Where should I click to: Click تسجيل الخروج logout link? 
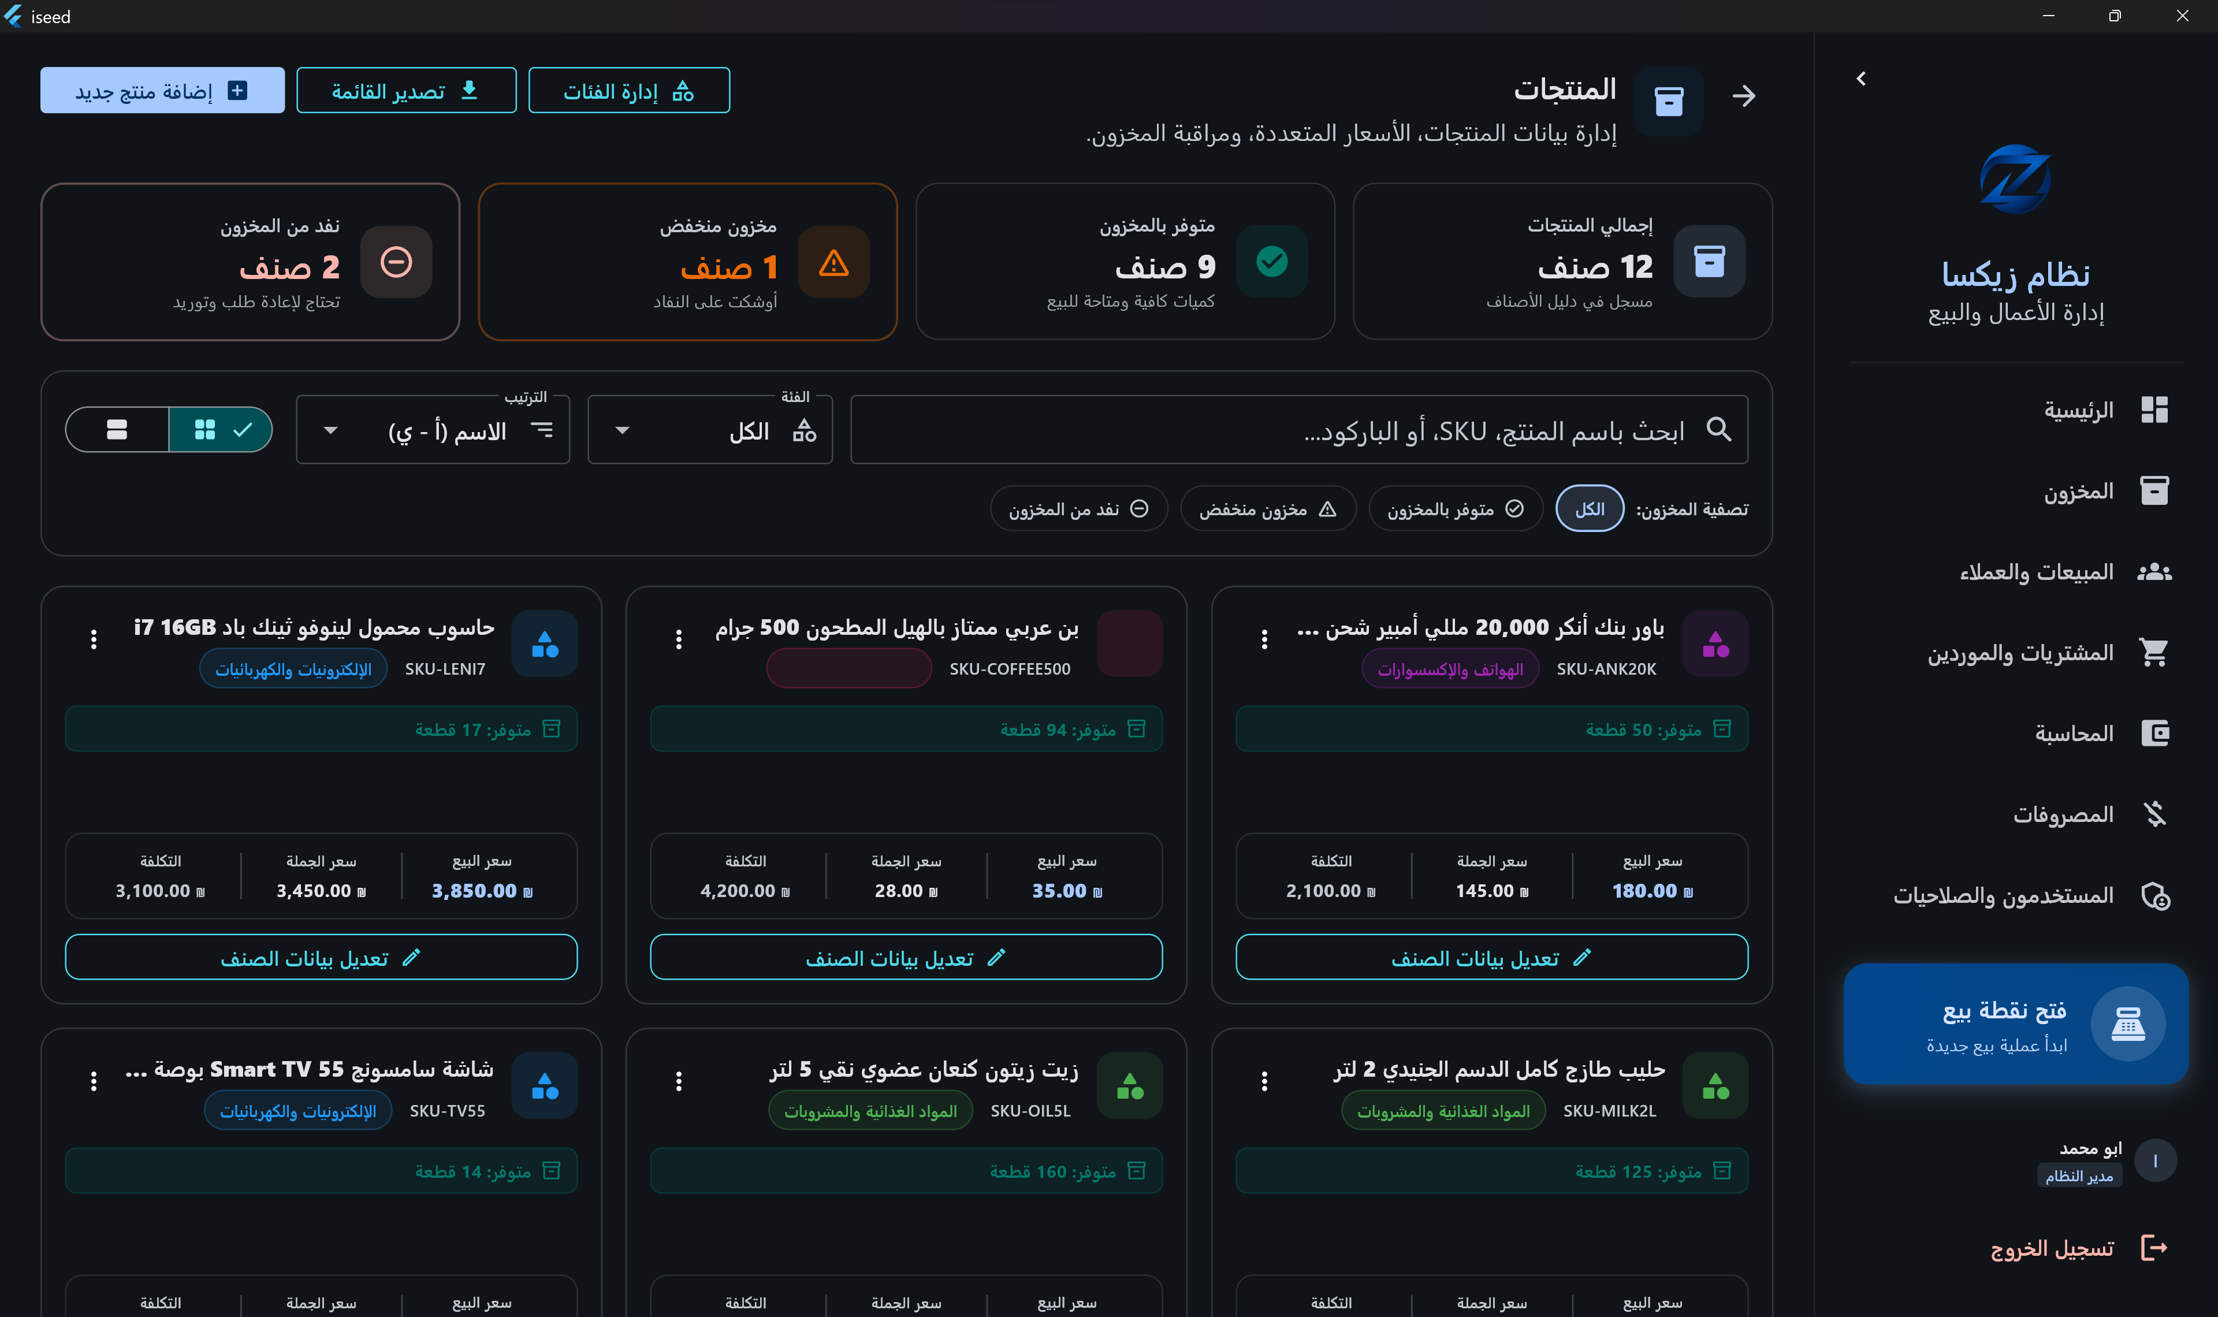[2079, 1248]
